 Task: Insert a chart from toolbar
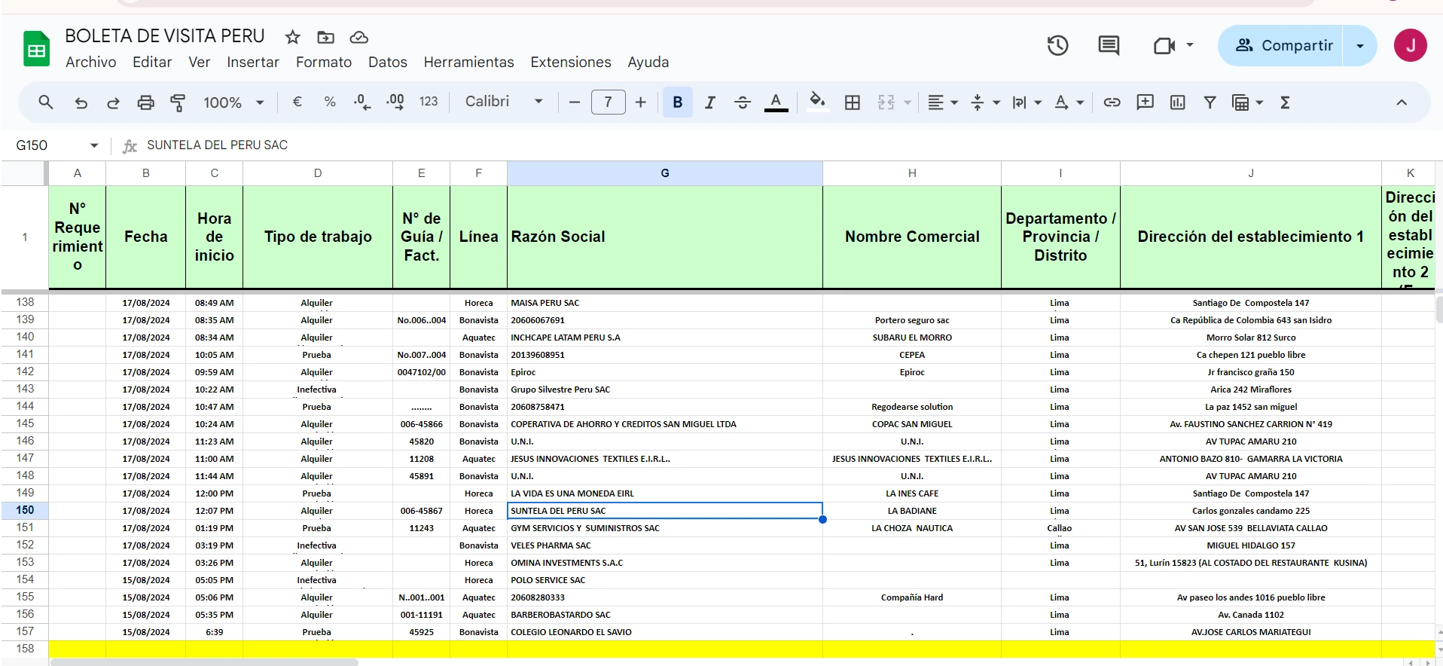coord(1177,102)
